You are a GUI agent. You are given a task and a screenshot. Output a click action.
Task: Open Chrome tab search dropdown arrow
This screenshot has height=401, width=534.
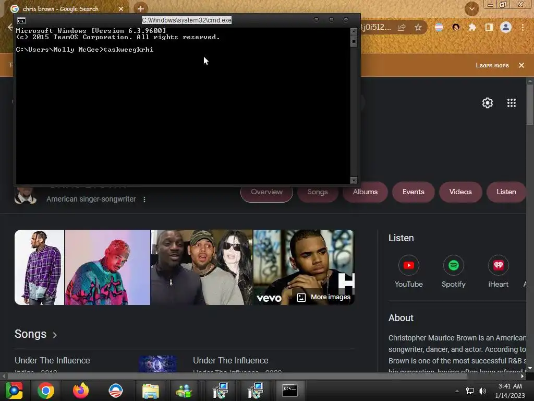(471, 9)
